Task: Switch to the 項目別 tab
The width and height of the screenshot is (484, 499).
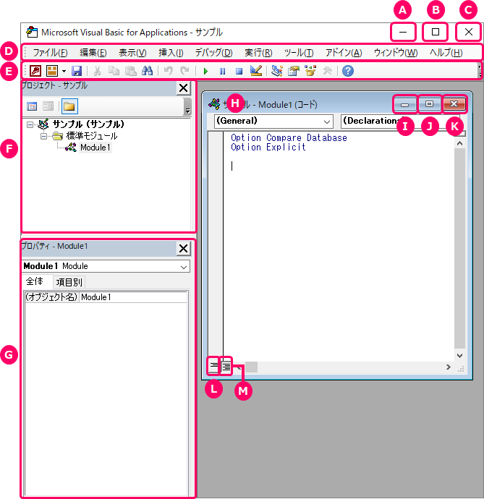Action: coord(69,282)
